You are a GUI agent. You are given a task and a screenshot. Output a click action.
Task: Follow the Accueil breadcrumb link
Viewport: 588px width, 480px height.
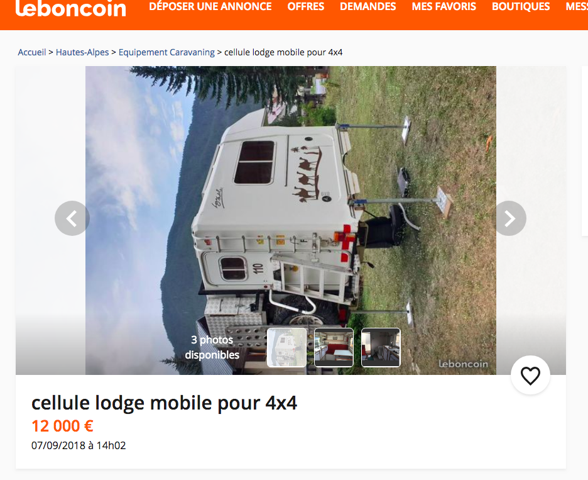pyautogui.click(x=32, y=52)
